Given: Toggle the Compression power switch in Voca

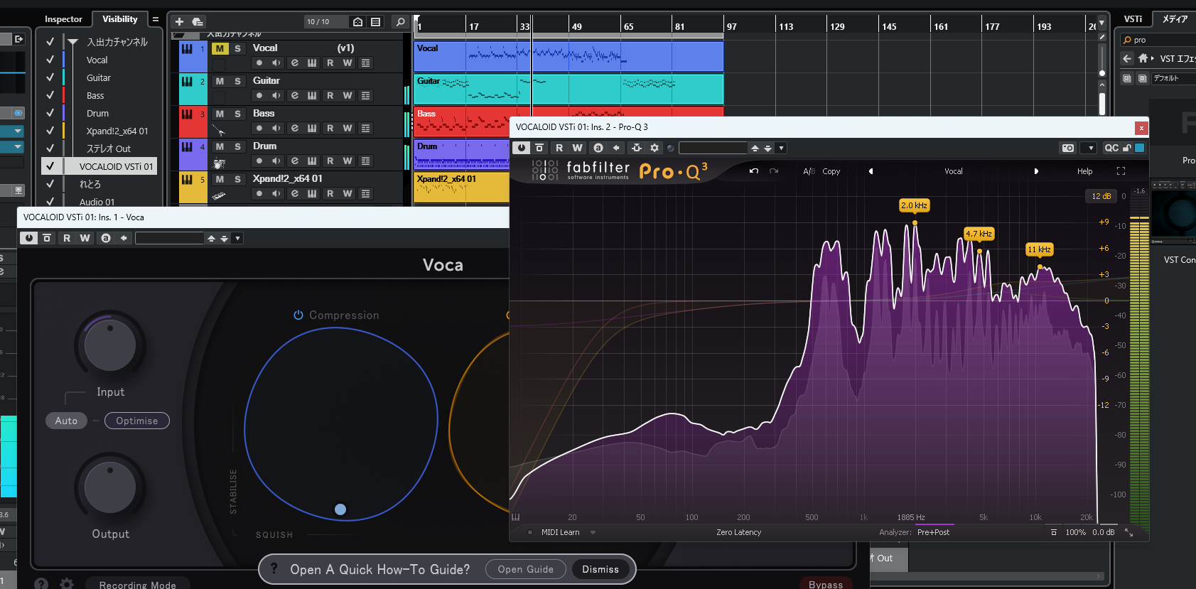Looking at the screenshot, I should [298, 315].
